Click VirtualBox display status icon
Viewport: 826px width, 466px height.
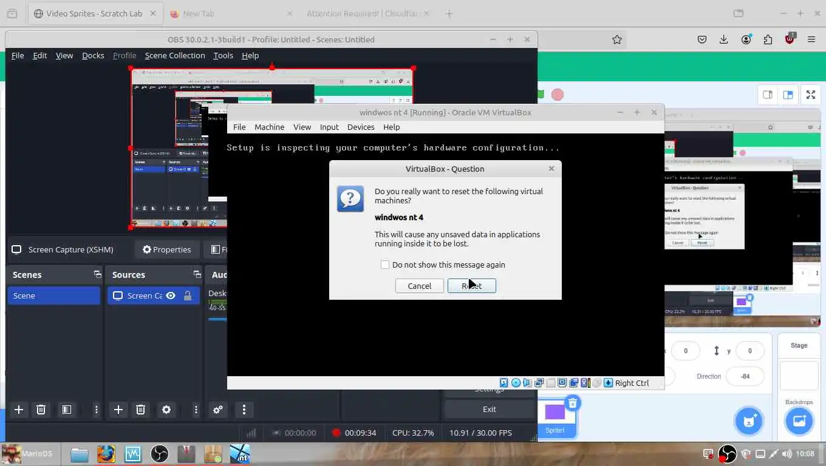pos(562,383)
